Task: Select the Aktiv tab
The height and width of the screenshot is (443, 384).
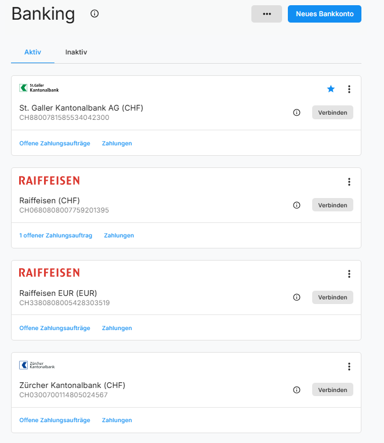Action: (32, 52)
